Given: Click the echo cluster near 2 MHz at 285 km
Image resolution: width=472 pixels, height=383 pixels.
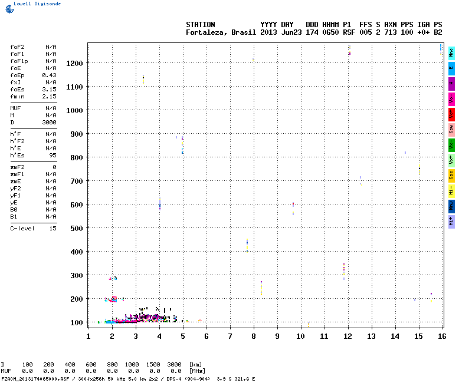Looking at the screenshot, I should point(113,278).
